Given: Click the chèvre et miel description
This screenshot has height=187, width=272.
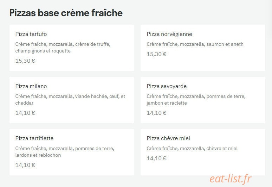Looking at the screenshot, I should 192,148.
